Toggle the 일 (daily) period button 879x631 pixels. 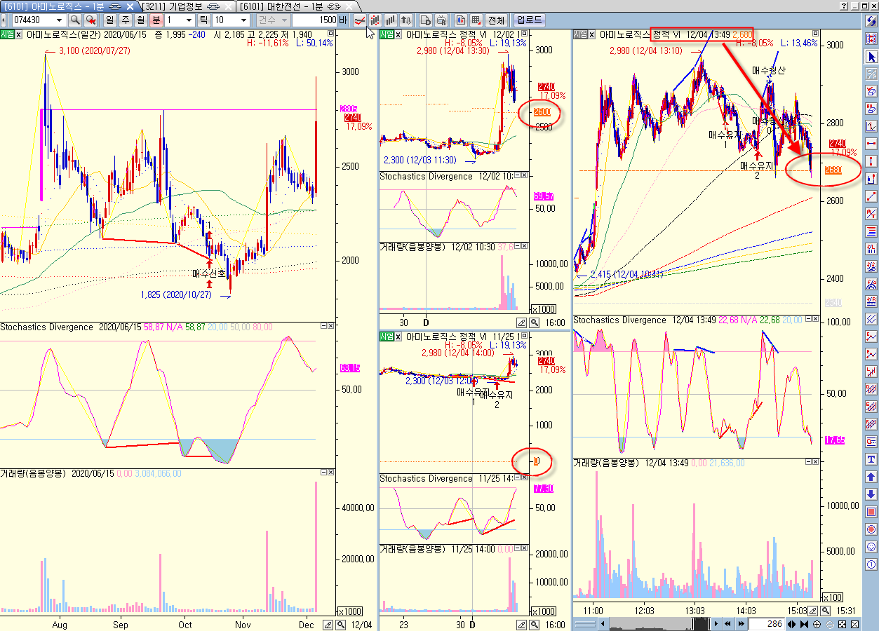(110, 20)
